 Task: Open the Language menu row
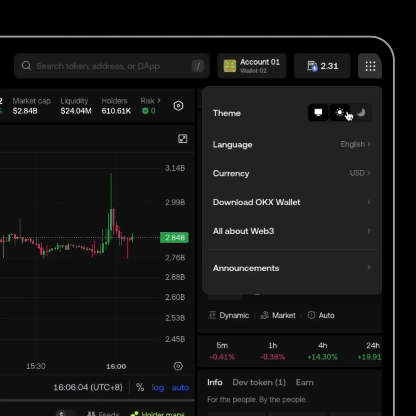pyautogui.click(x=292, y=144)
